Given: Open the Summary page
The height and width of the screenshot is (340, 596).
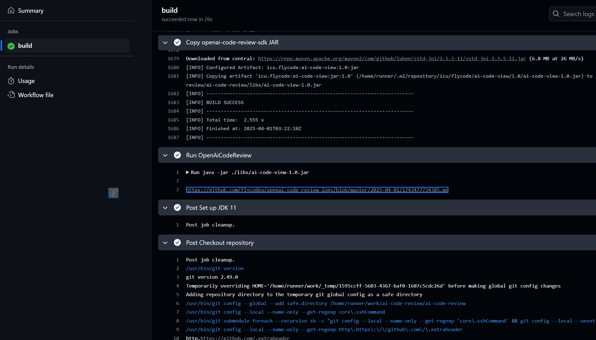Looking at the screenshot, I should [31, 11].
